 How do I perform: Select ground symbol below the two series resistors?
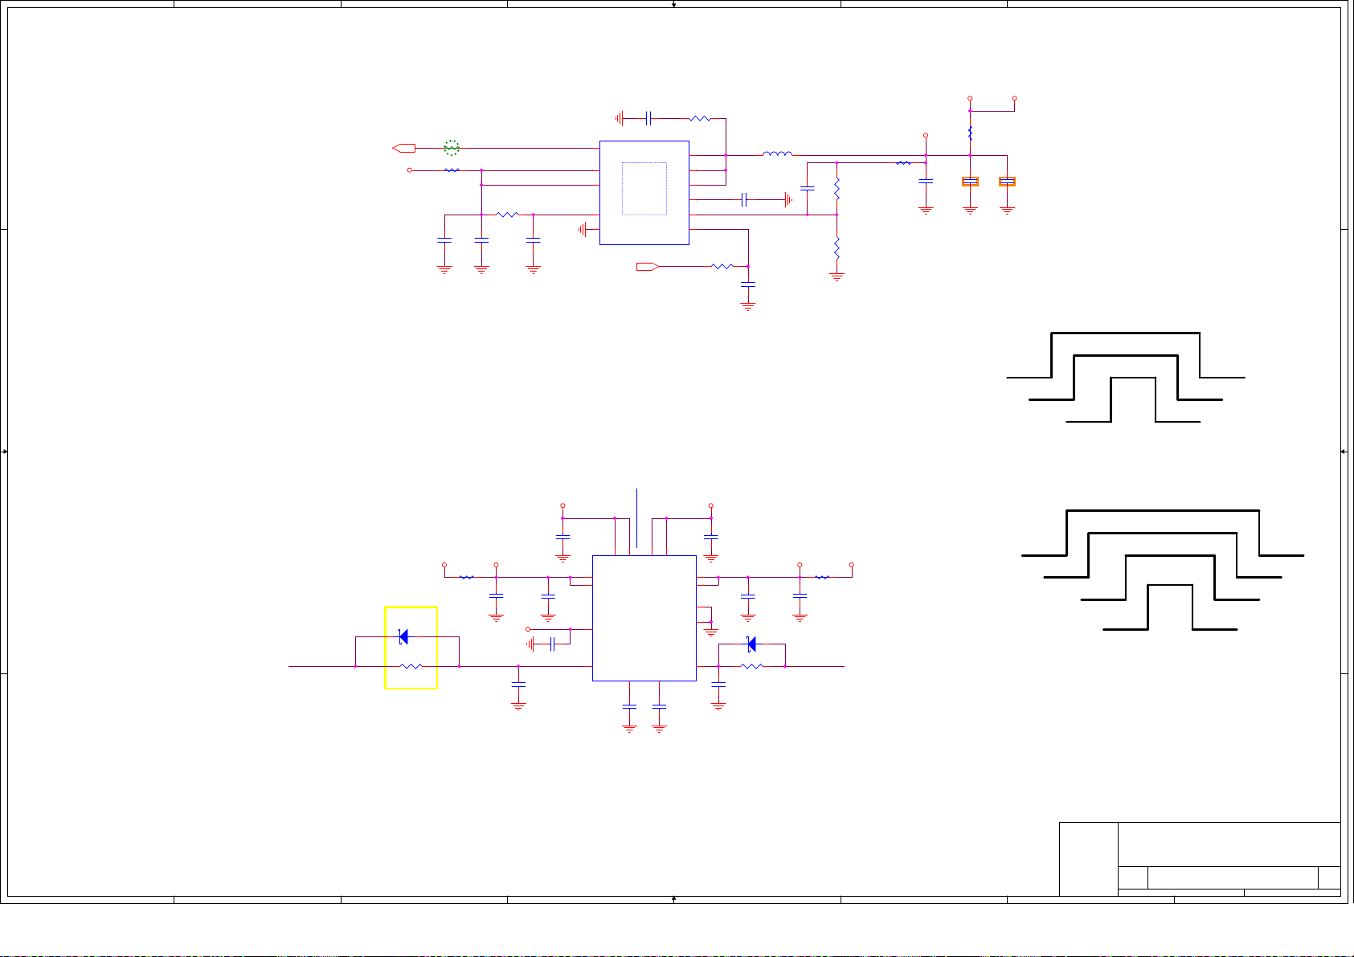[x=837, y=276]
